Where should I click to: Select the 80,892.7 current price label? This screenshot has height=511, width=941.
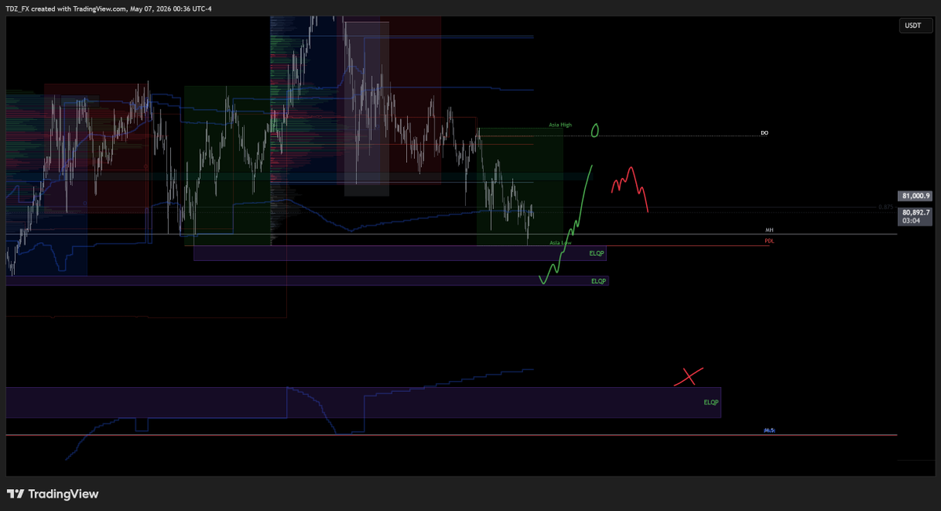916,212
